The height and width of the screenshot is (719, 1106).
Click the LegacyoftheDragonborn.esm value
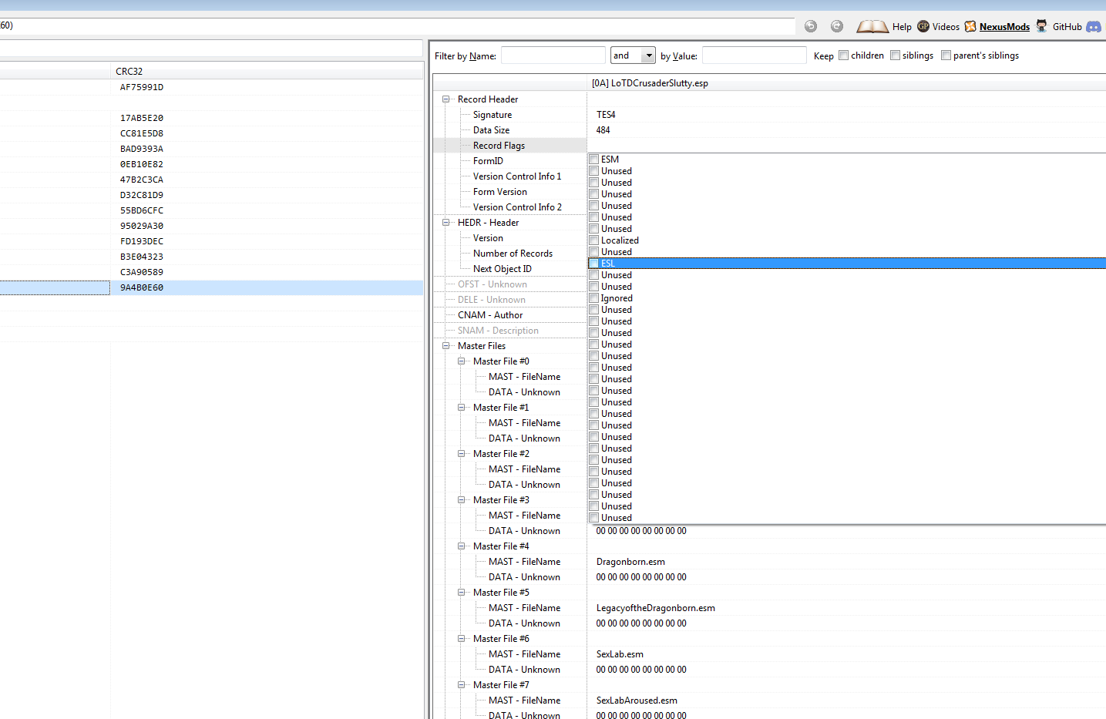click(x=656, y=608)
